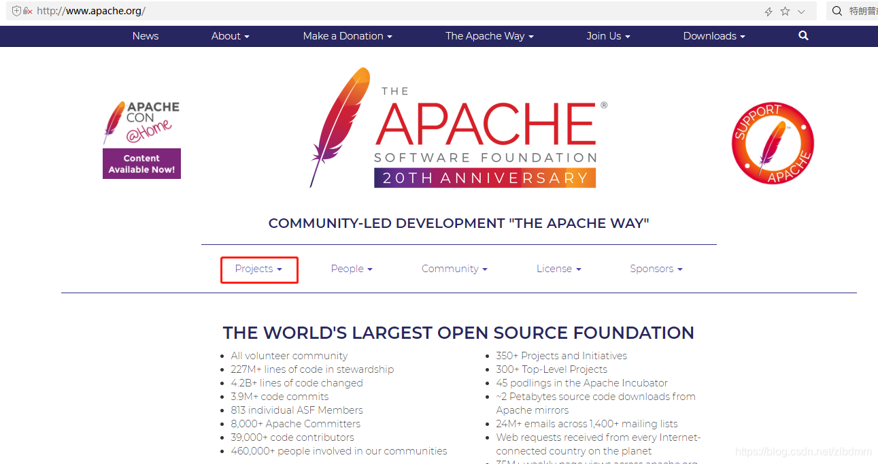Click text "8,000+ Apache Committers"
This screenshot has width=878, height=464.
296,424
